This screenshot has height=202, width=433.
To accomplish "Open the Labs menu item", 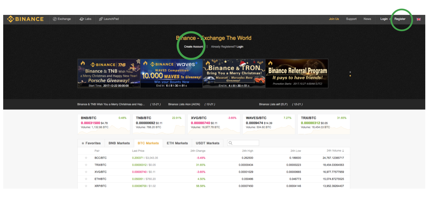I will coord(85,19).
